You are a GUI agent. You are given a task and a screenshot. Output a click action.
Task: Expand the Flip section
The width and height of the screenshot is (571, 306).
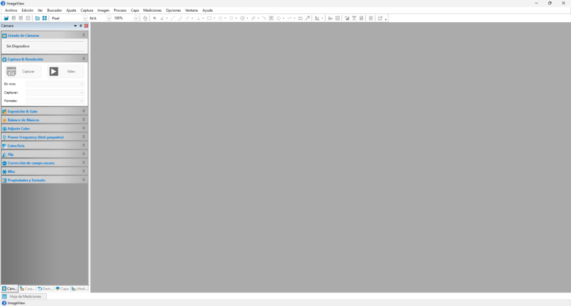(x=84, y=154)
